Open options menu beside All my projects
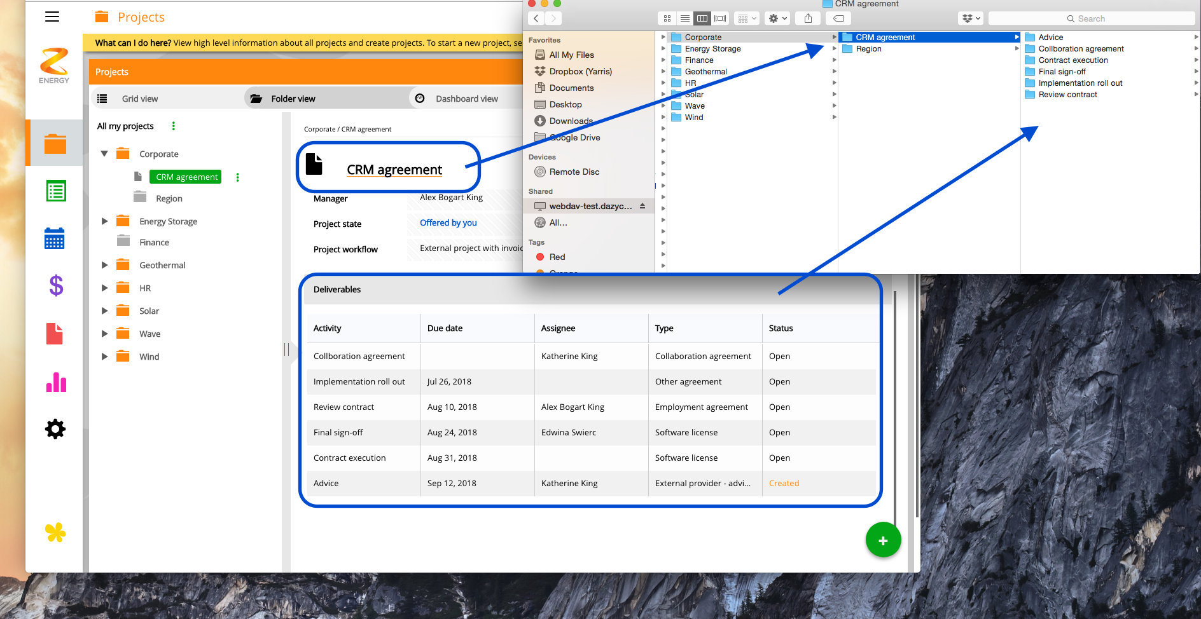This screenshot has width=1201, height=619. (x=174, y=126)
